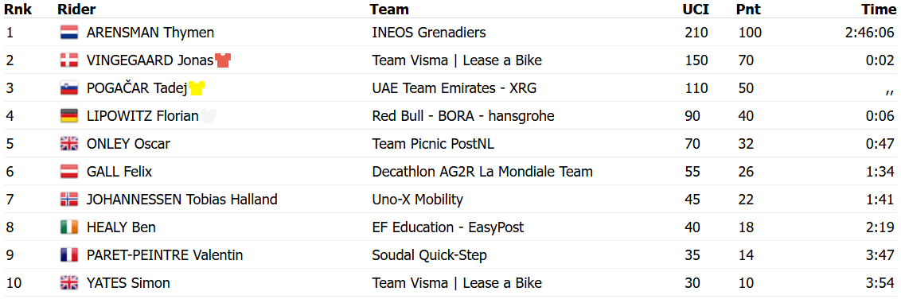Click the Time column header

pos(877,10)
